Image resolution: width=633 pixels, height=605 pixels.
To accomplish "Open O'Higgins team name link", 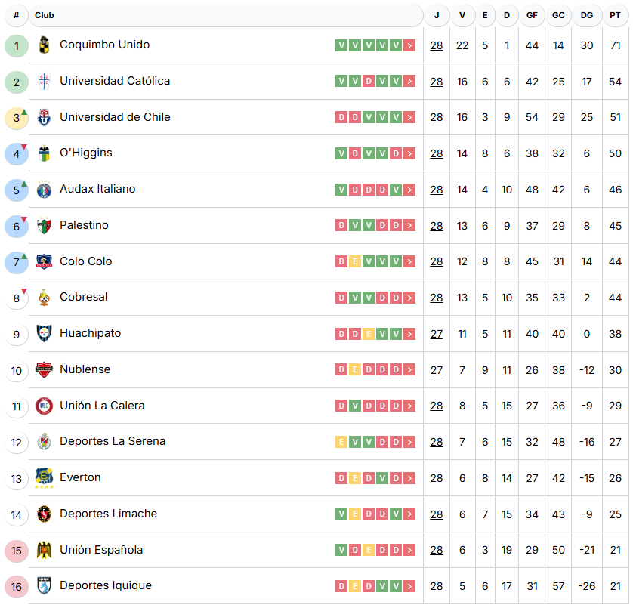I will coord(86,153).
